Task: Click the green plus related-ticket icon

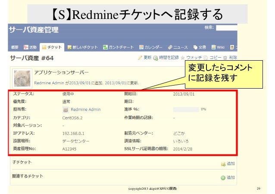Action: tap(223, 178)
